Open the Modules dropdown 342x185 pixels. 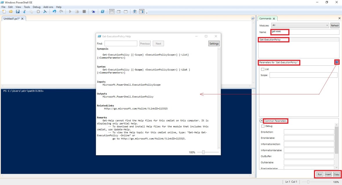(300, 25)
